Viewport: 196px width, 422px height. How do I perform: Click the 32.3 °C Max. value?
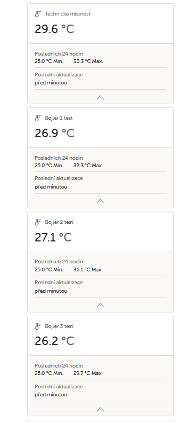click(x=88, y=166)
